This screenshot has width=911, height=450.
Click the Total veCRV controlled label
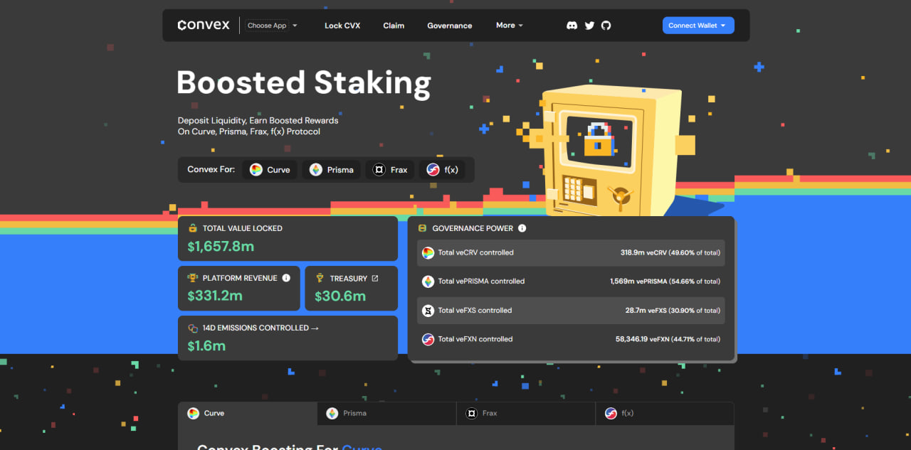click(x=475, y=252)
